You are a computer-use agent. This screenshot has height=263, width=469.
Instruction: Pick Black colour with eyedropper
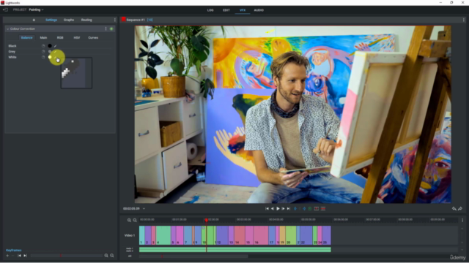coord(56,46)
